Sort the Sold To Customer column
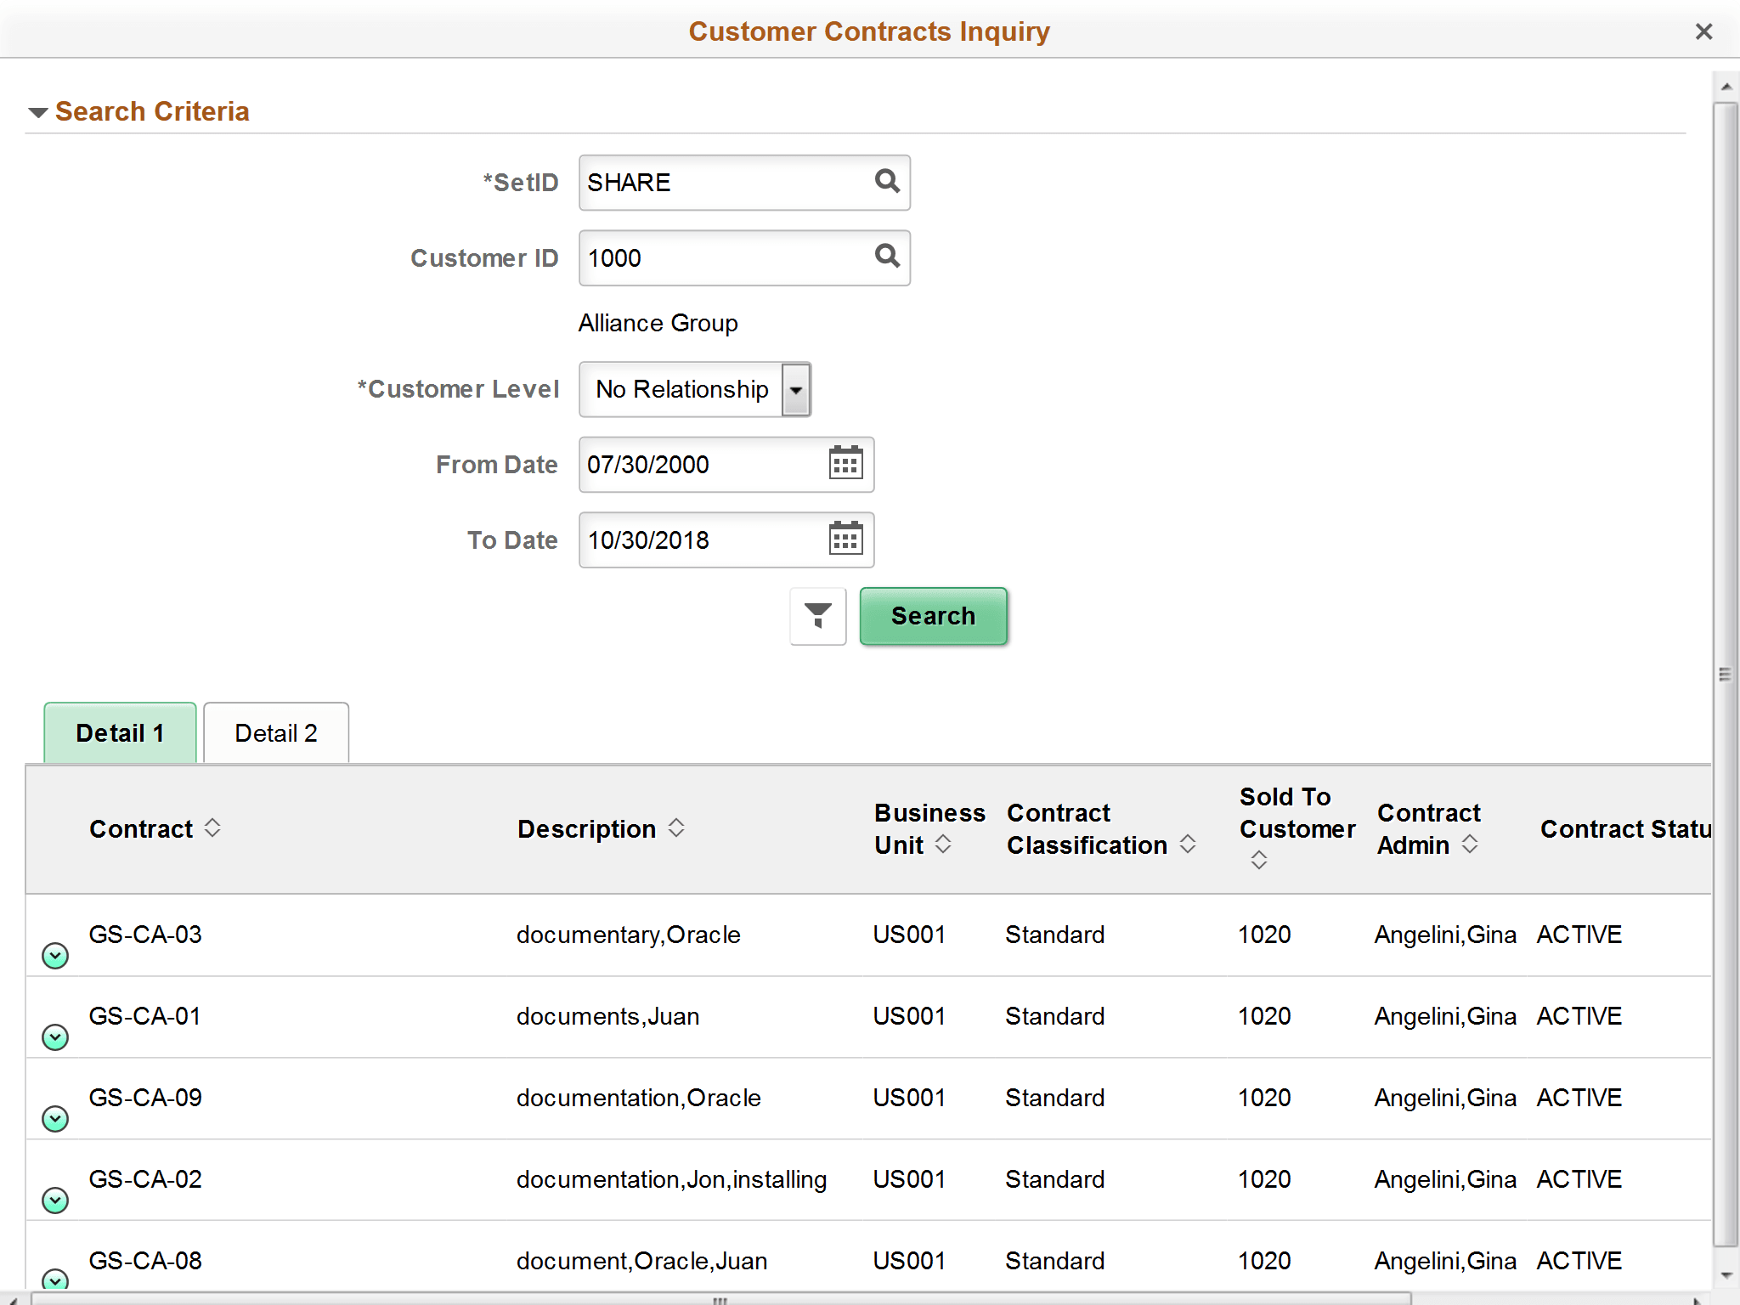This screenshot has height=1305, width=1740. (x=1258, y=860)
